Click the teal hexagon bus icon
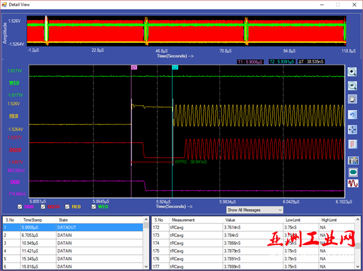Screen dimensions: 363x271 click(x=353, y=172)
